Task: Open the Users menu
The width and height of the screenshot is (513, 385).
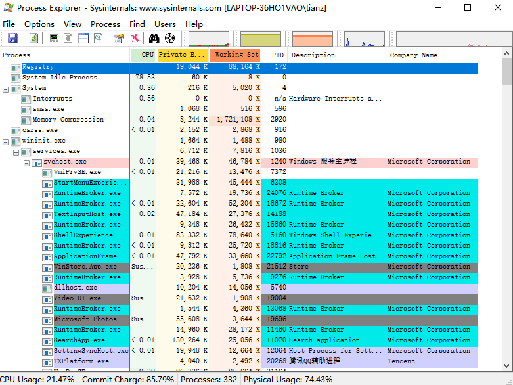Action: pyautogui.click(x=165, y=24)
